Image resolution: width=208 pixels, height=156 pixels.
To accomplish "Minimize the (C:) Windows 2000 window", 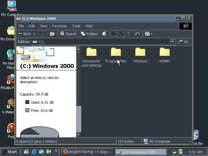I will coord(178,19).
